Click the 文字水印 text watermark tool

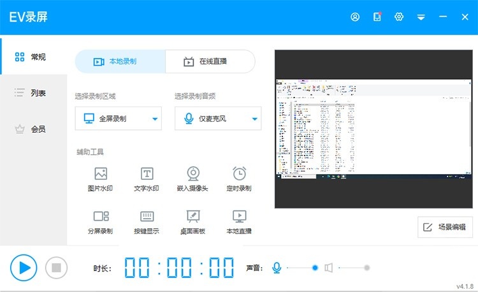[147, 179]
